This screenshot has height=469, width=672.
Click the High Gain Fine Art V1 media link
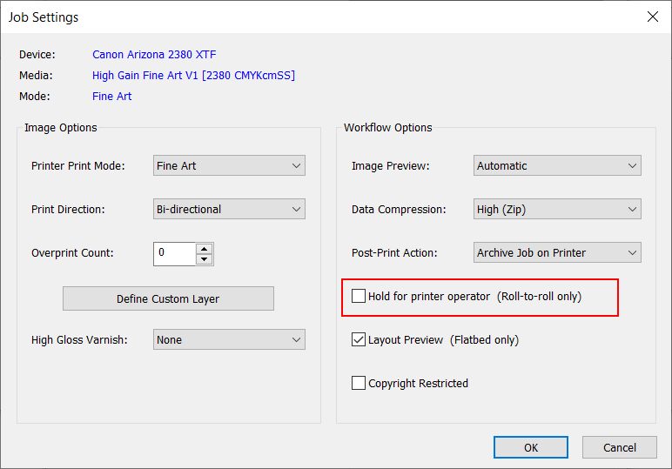193,76
